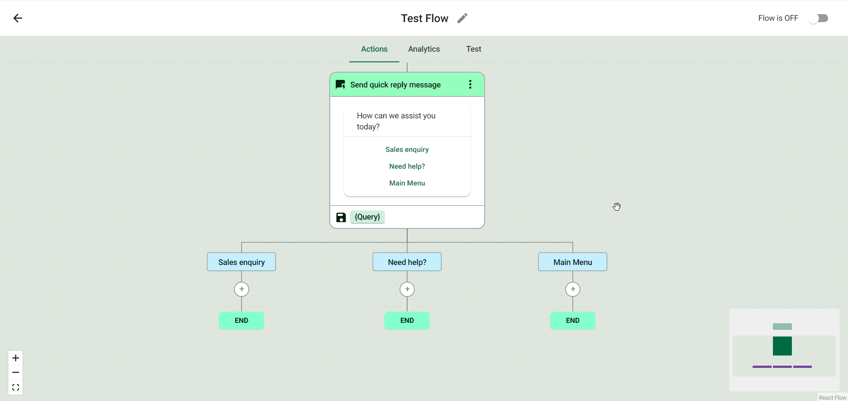Click the Sales enquiry branch node
The image size is (848, 401).
point(242,262)
